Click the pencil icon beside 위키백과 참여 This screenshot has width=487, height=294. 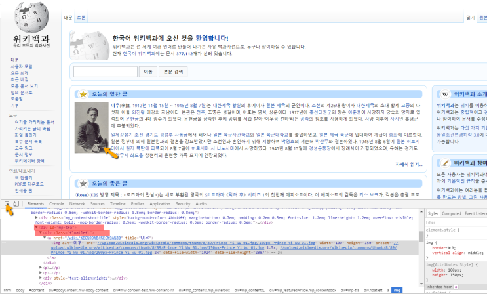click(x=445, y=163)
